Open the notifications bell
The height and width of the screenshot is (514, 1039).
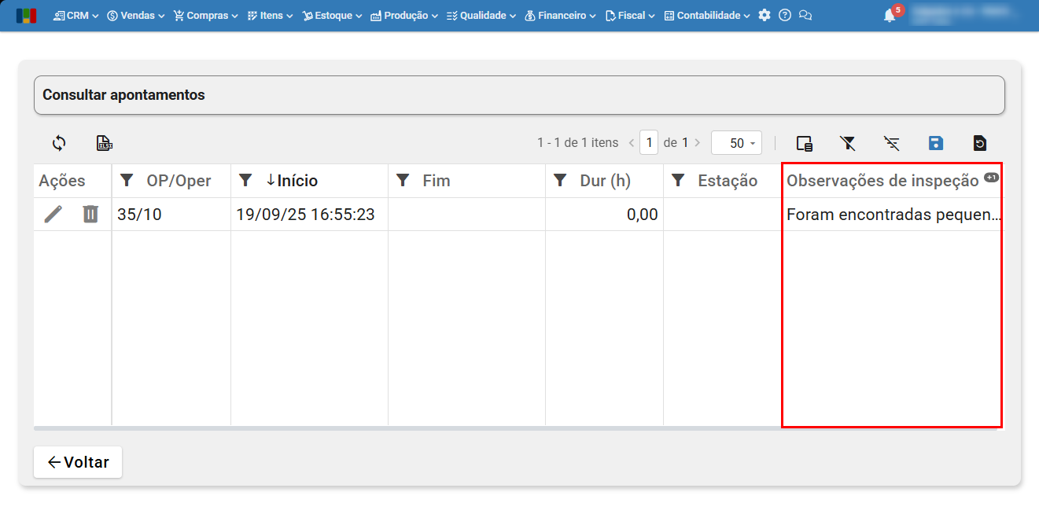(x=890, y=16)
